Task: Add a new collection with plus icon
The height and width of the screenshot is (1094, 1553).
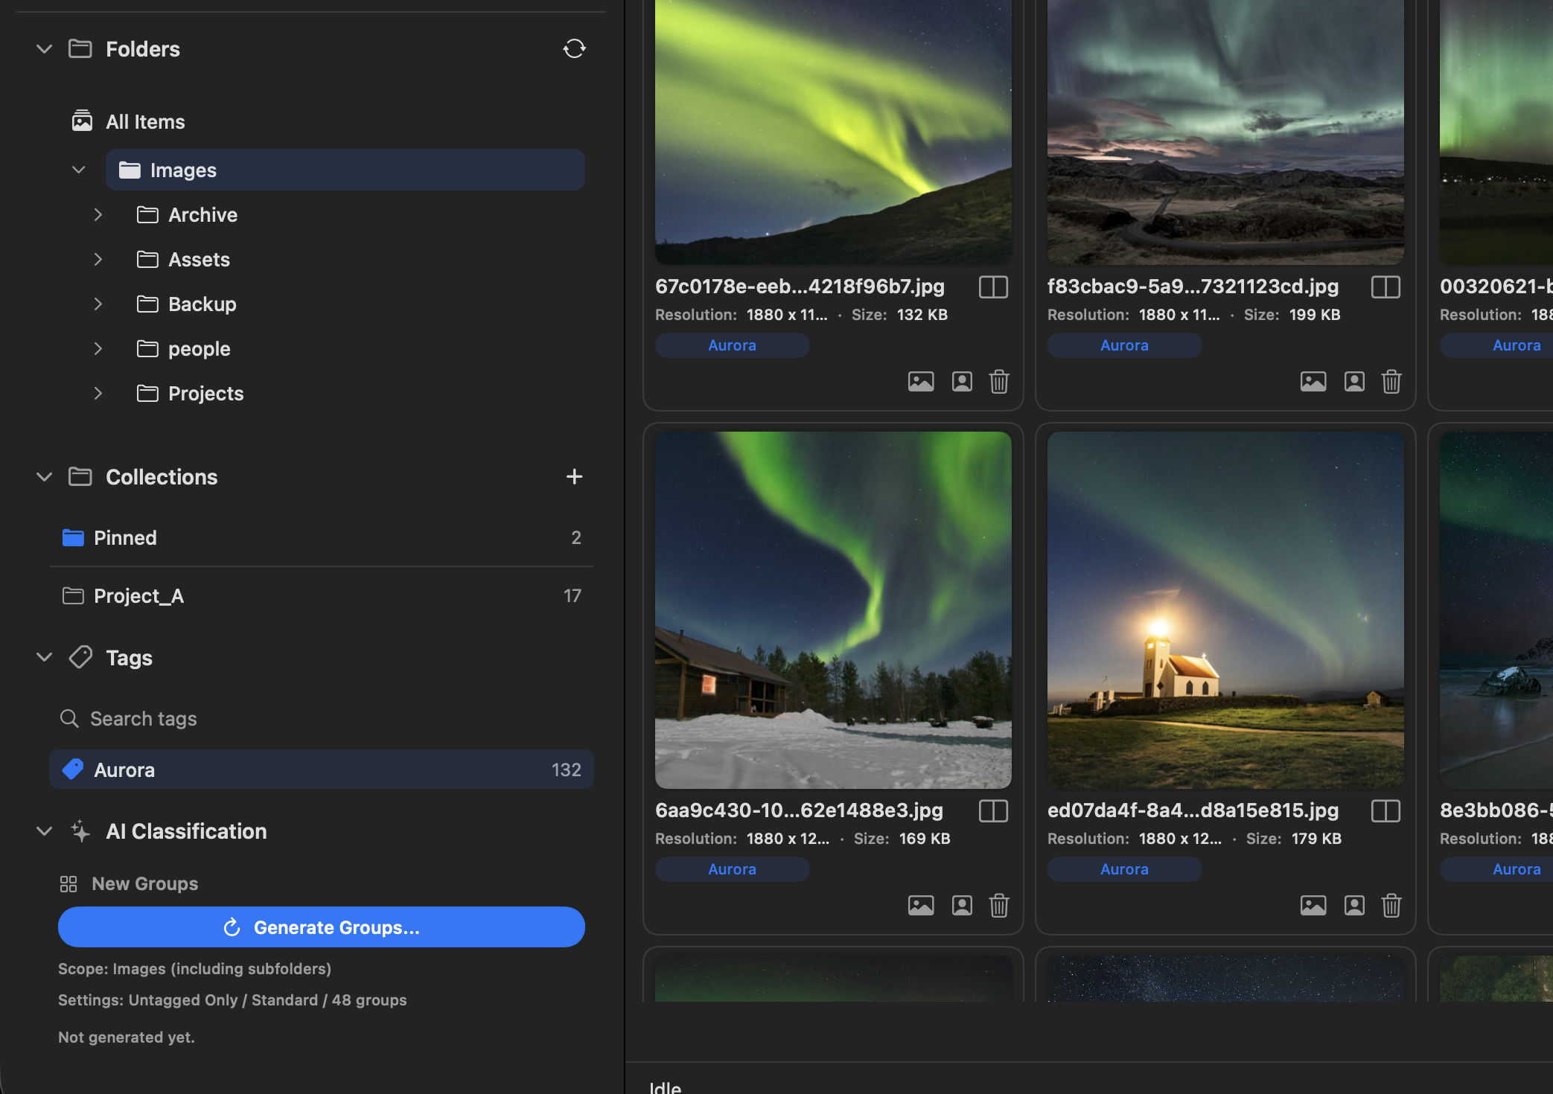Action: coord(574,476)
